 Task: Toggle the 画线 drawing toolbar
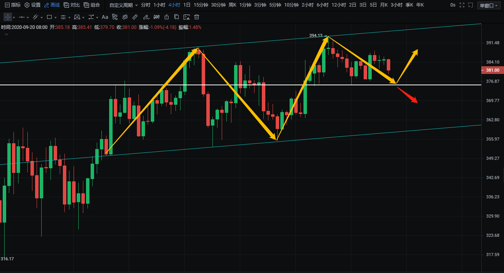(52, 5)
